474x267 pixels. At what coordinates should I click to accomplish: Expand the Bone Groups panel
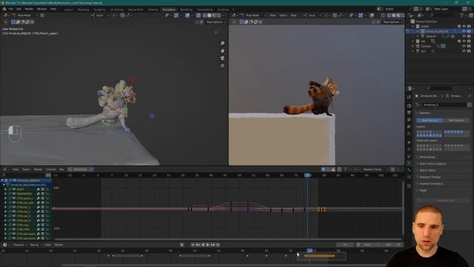(x=427, y=157)
